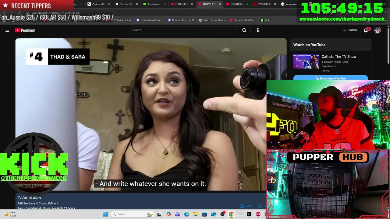Open the Twitch Emote Resizer bookmark
Screen dimensions: 390x219
point(212,20)
